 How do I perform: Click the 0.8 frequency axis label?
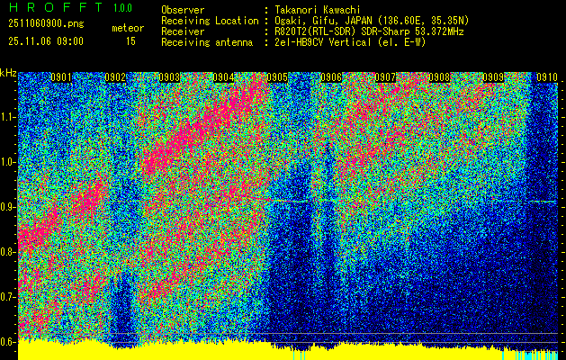pyautogui.click(x=8, y=252)
